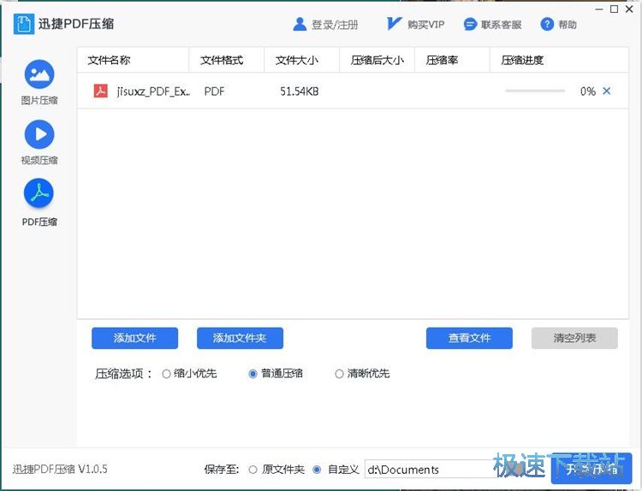Click 清空列表 clear list button
Viewport: 642px width, 491px height.
tap(574, 338)
